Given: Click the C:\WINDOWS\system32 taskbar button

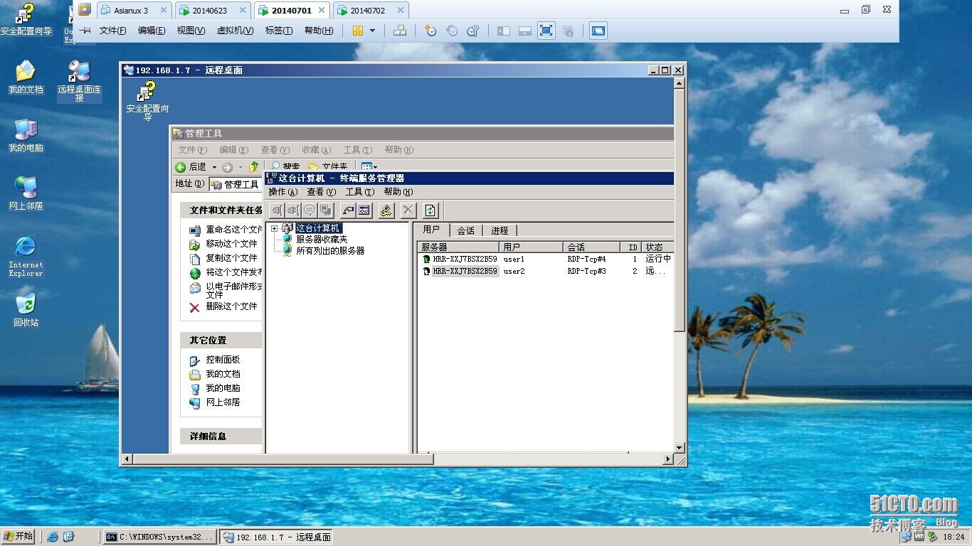Looking at the screenshot, I should (x=159, y=537).
